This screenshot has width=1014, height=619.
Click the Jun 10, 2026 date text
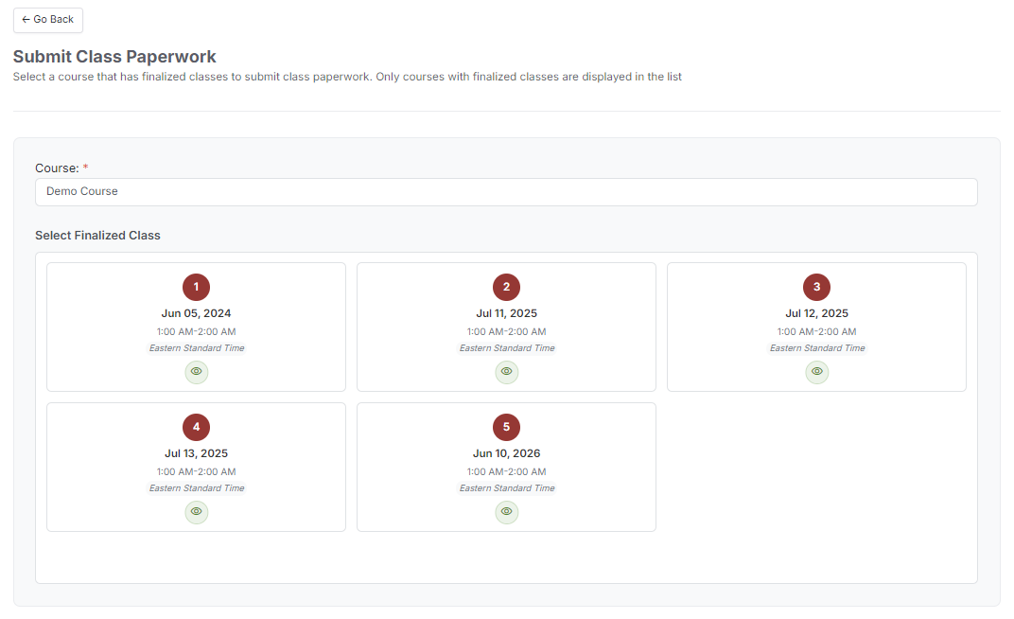tap(506, 454)
